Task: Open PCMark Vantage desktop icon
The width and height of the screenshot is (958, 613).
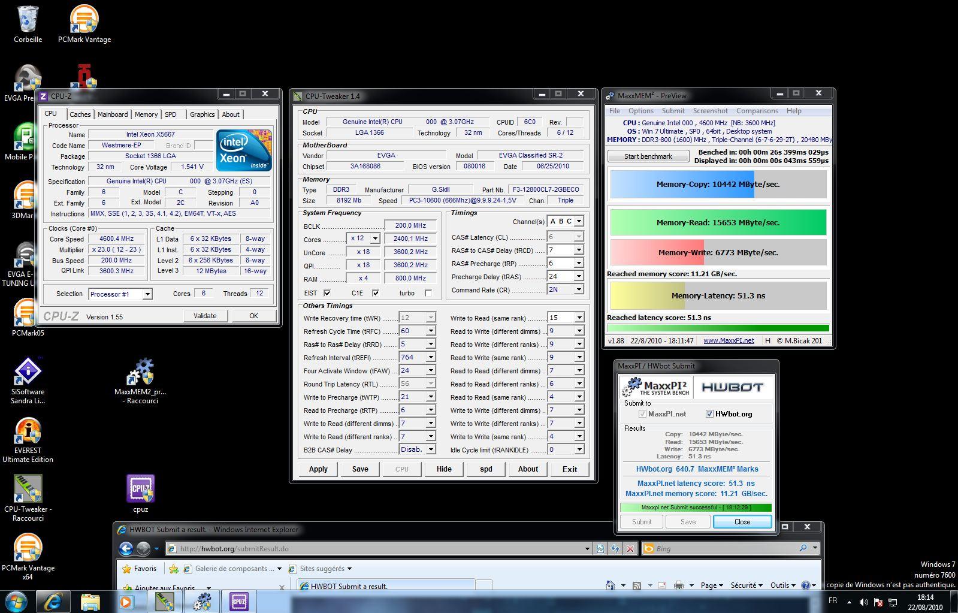Action: (x=84, y=24)
